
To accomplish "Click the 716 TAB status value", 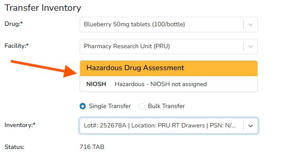I will coord(92,147).
